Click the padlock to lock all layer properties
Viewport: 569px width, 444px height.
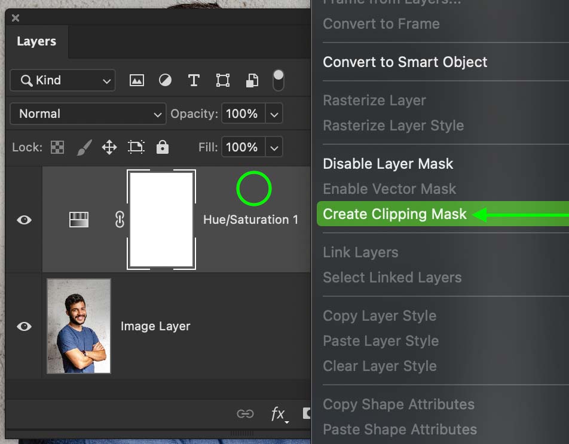click(162, 147)
